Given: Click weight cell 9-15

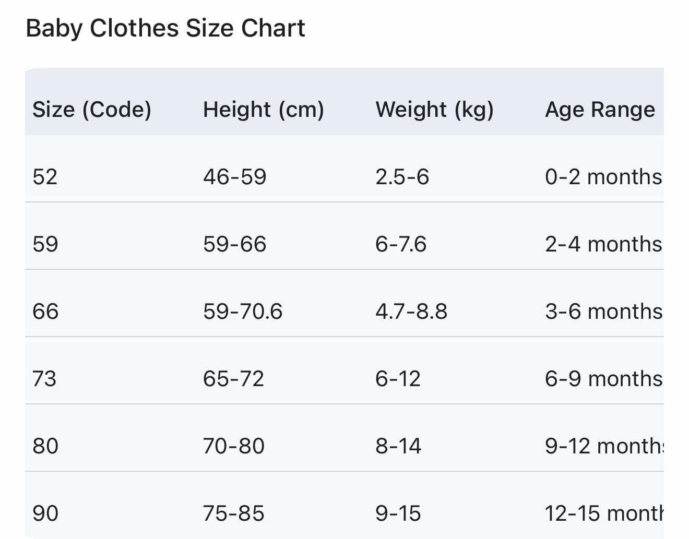Looking at the screenshot, I should [398, 513].
